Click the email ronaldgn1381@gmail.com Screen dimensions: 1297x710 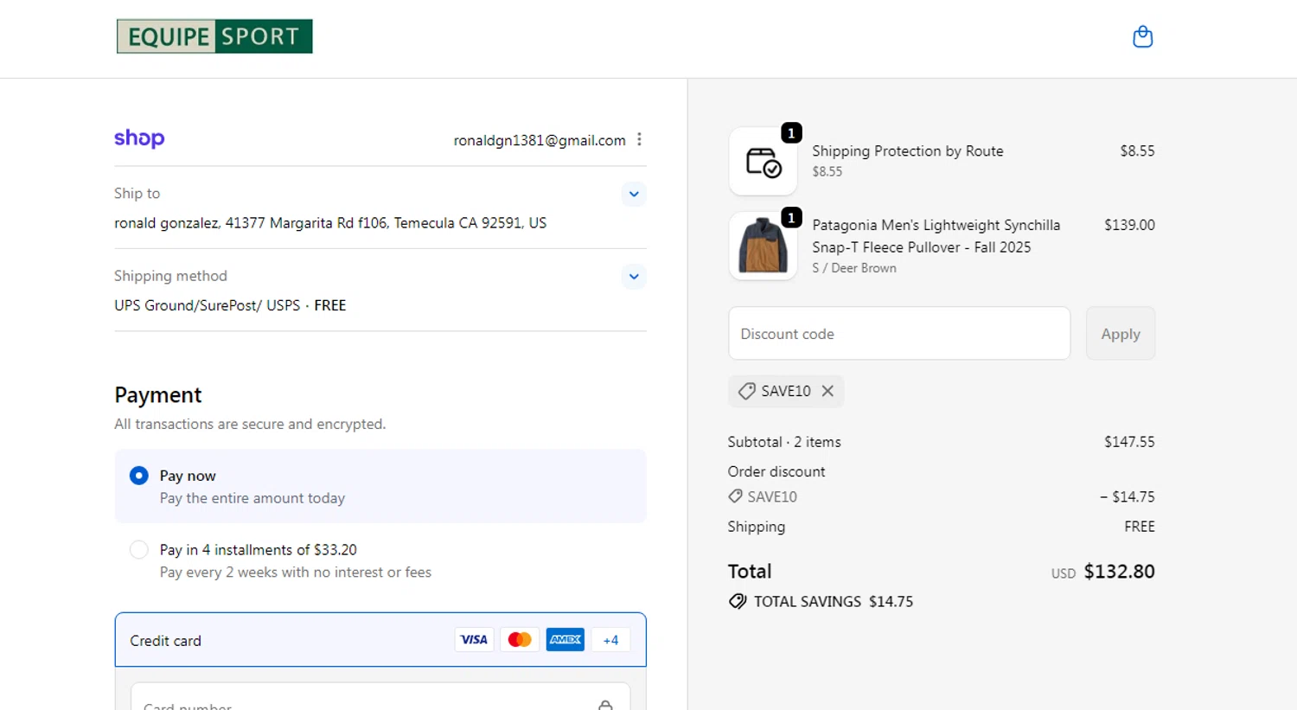[540, 140]
